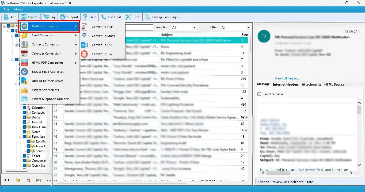Uncheck the Journal folder checkbox

[x=25, y=122]
